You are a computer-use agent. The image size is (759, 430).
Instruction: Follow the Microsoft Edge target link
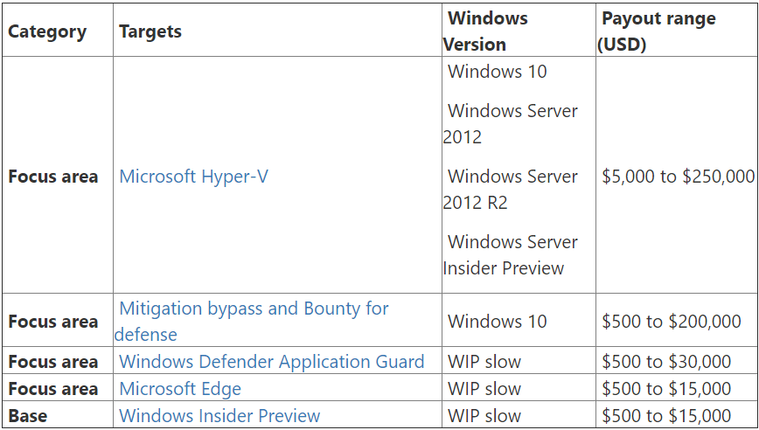click(x=179, y=389)
